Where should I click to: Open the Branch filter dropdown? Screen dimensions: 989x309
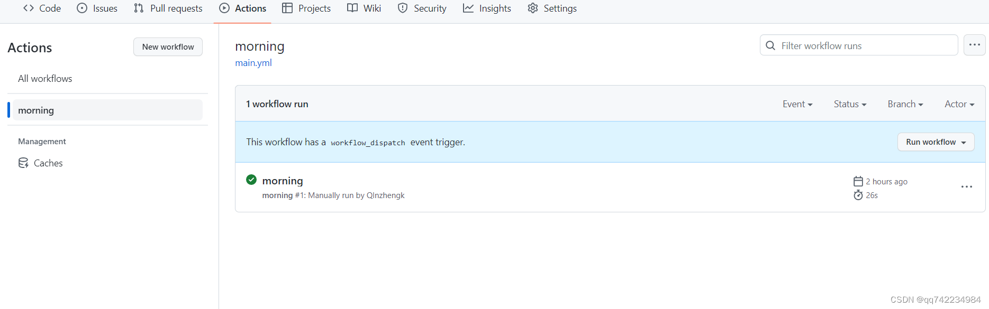(x=905, y=104)
